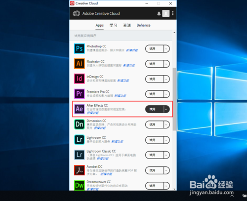
Task: Select the Apps tab
Action: [99, 25]
